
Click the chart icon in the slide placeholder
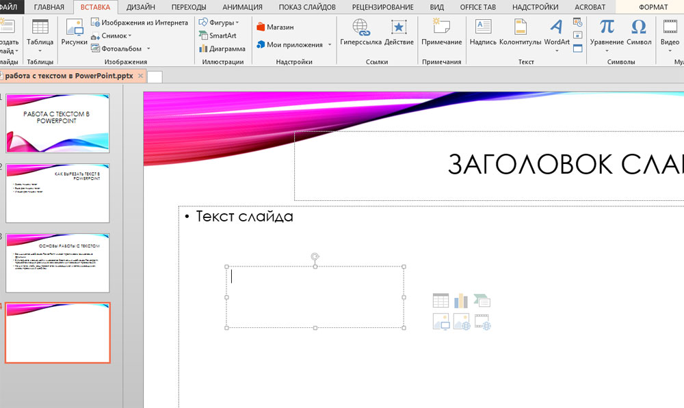point(461,301)
